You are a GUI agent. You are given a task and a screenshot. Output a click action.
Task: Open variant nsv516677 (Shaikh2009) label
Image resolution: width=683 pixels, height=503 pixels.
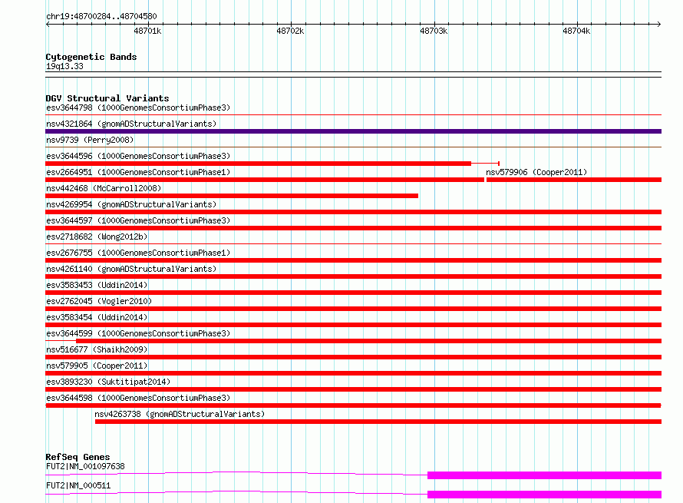tap(97, 349)
